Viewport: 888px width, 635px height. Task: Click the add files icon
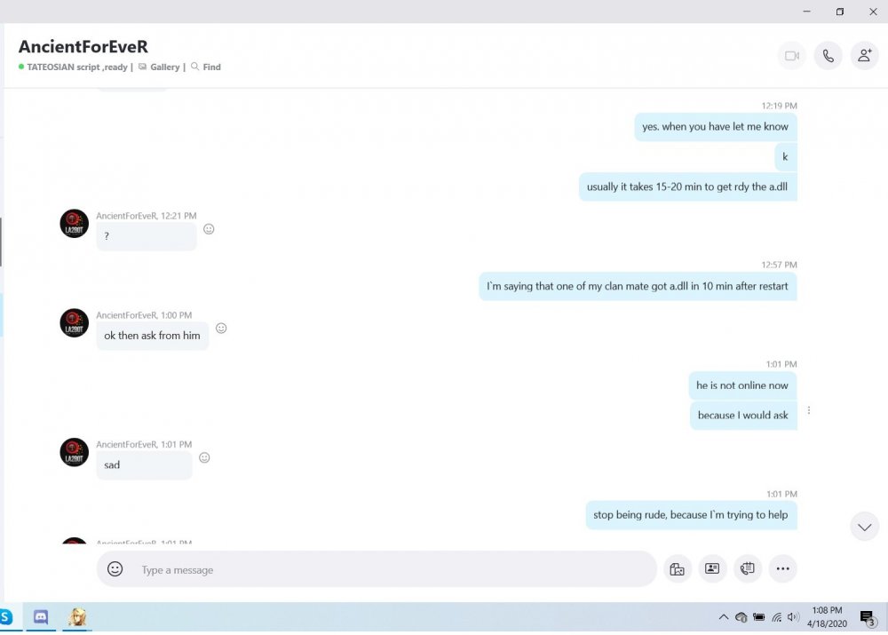pyautogui.click(x=677, y=569)
